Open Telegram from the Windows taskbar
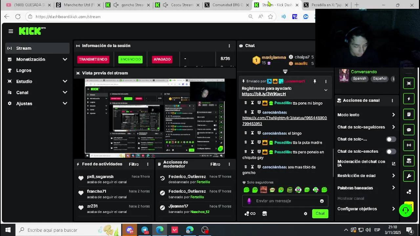Viewport: 420px width, 236px height. 145,230
